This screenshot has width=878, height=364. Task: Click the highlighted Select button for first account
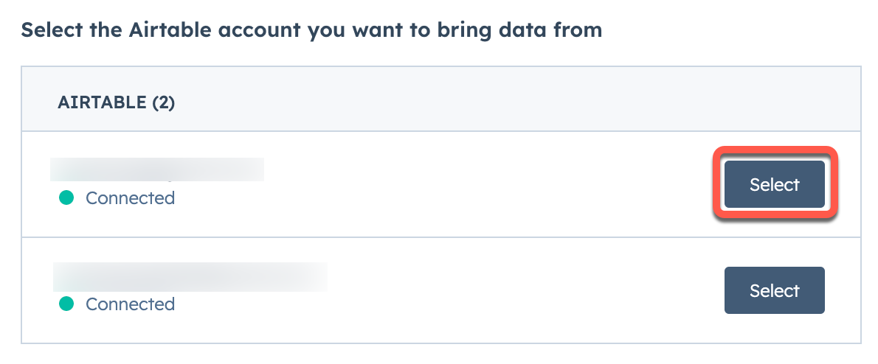775,184
